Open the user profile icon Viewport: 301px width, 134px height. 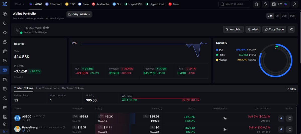[x=295, y=4]
